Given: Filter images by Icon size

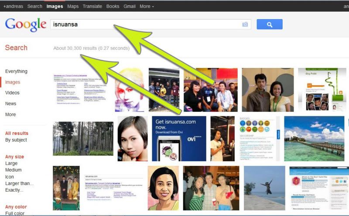Looking at the screenshot, I should click(9, 177).
